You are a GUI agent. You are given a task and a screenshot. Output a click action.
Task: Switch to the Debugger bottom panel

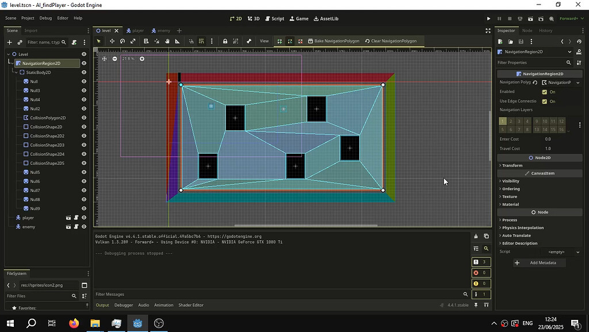[124, 305]
